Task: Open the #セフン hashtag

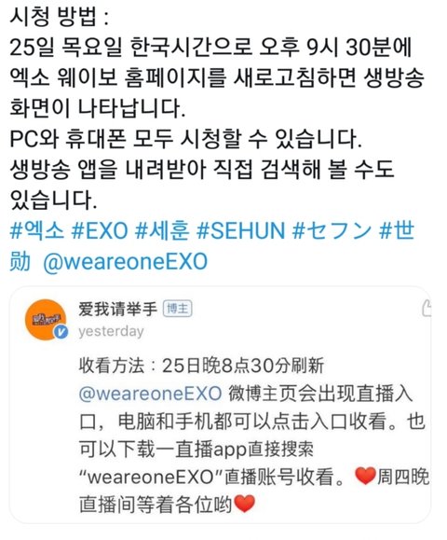Action: (x=332, y=230)
